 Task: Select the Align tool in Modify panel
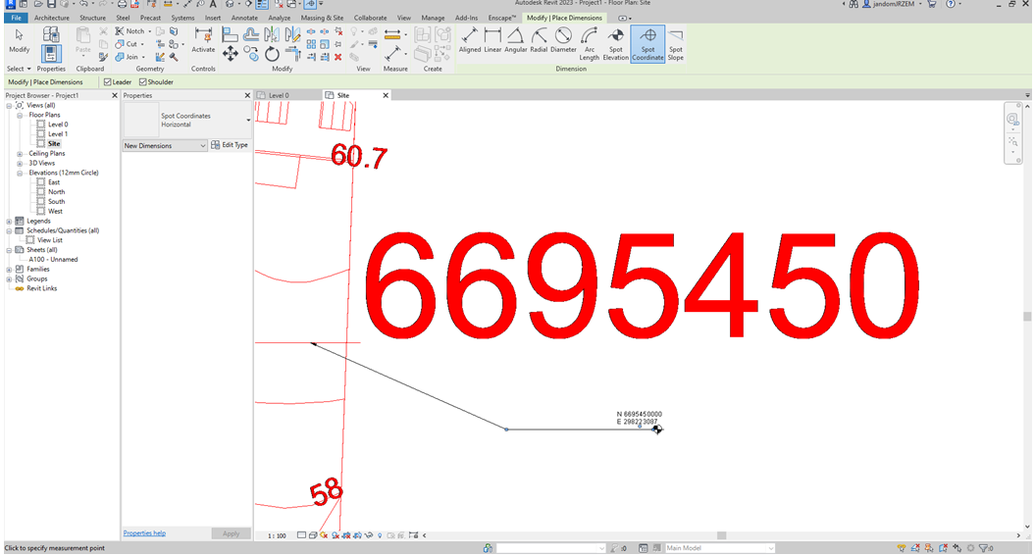[230, 34]
